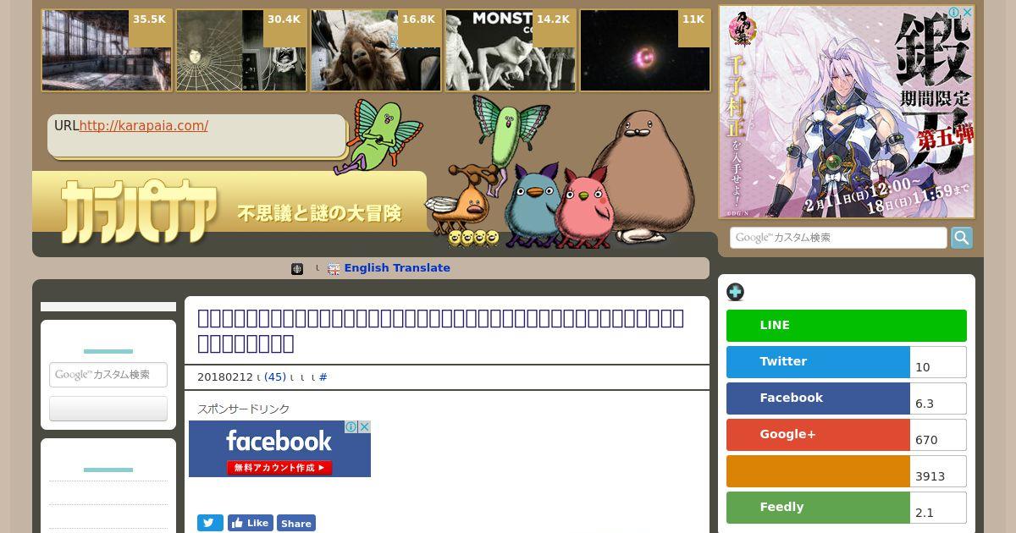The width and height of the screenshot is (1016, 533).
Task: Click the UK flag translate icon
Action: coord(334,269)
